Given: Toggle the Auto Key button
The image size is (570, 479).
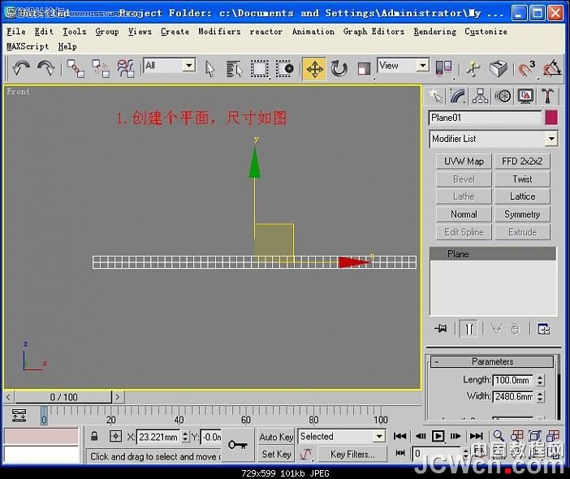Looking at the screenshot, I should click(x=276, y=437).
